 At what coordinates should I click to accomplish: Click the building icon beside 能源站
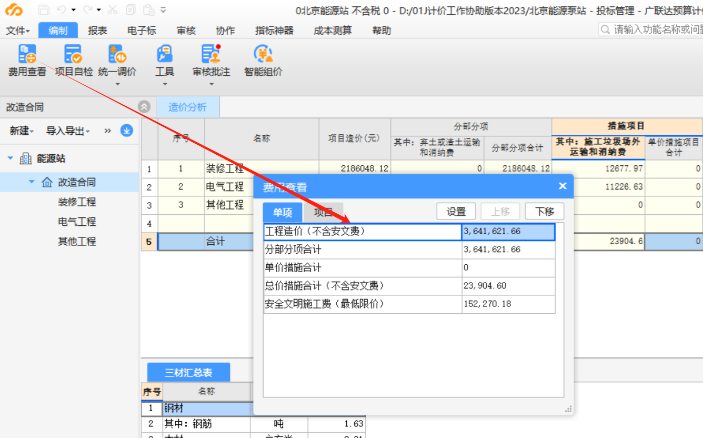click(x=26, y=158)
